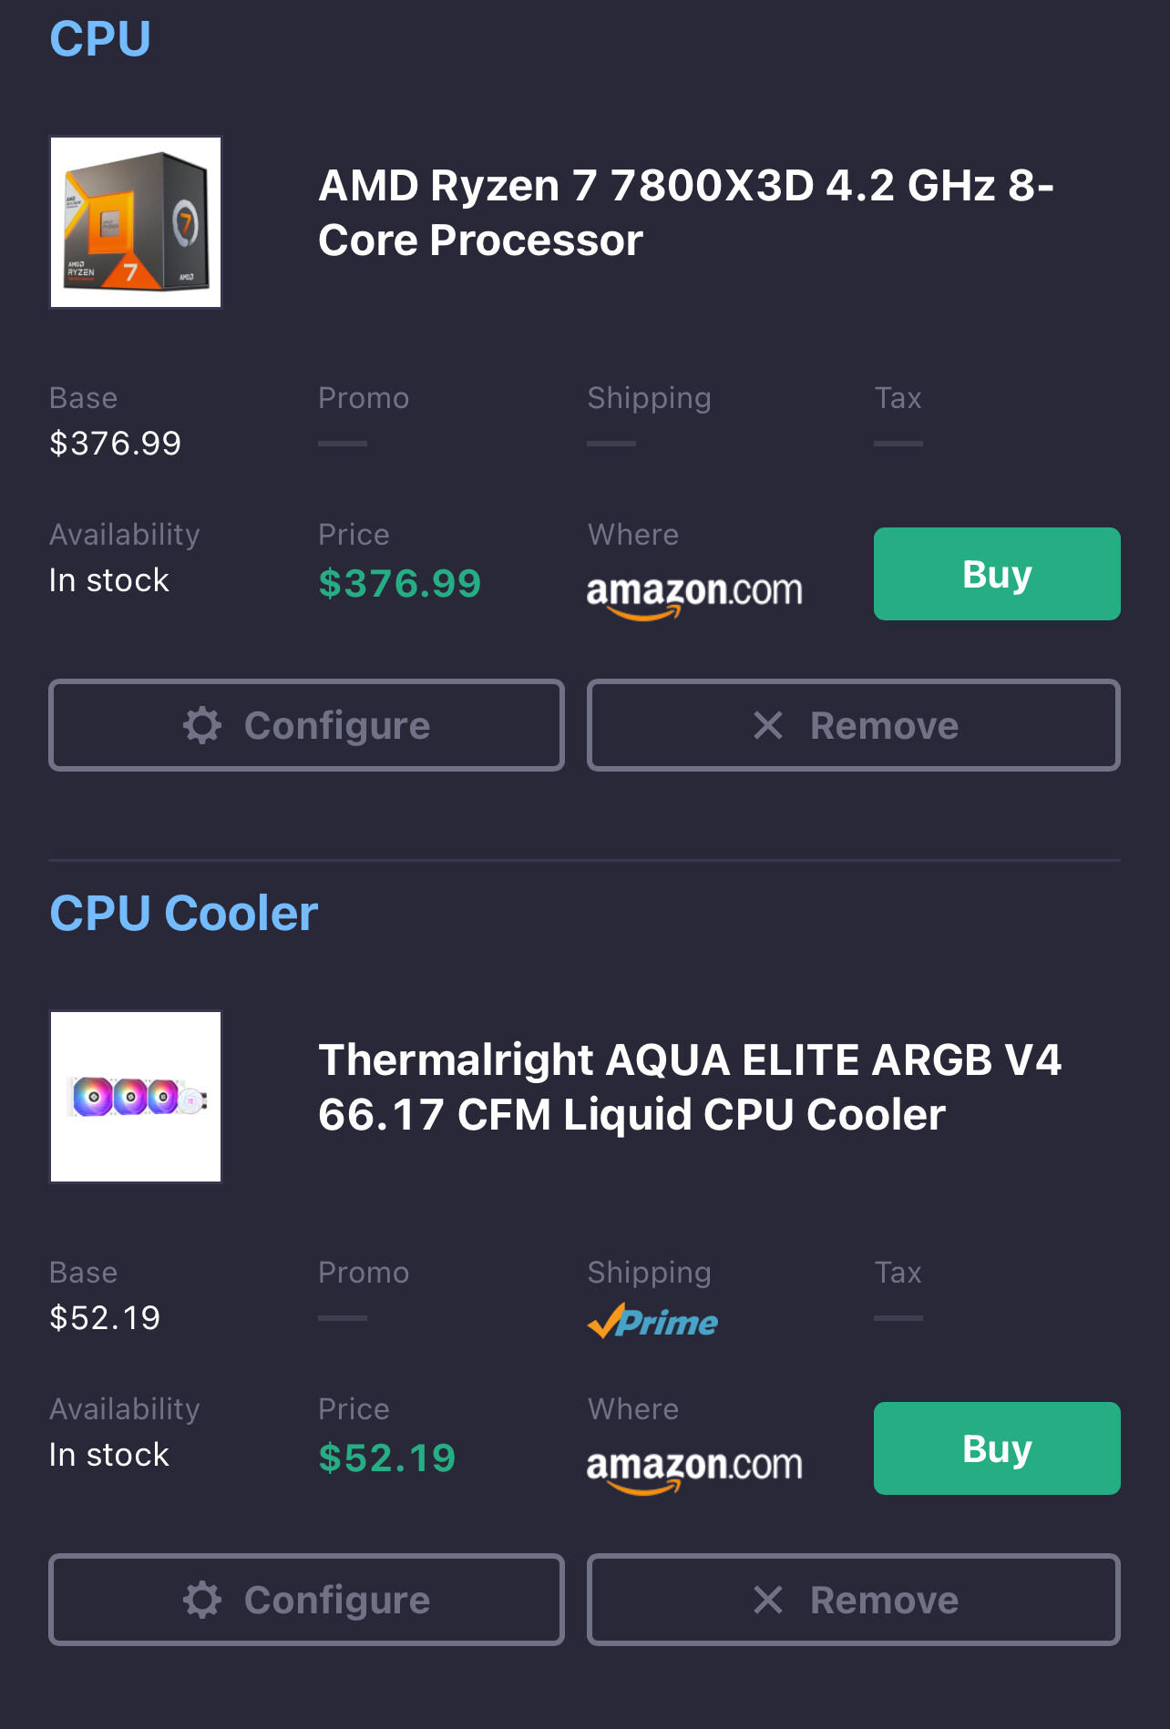Screen dimensions: 1170x1729
Task: Click the CPU's green $376.99 price
Action: pyautogui.click(x=399, y=584)
